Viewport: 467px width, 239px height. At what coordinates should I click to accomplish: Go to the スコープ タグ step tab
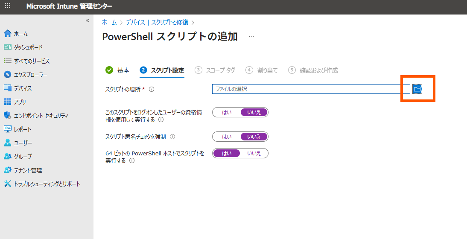tap(215, 70)
